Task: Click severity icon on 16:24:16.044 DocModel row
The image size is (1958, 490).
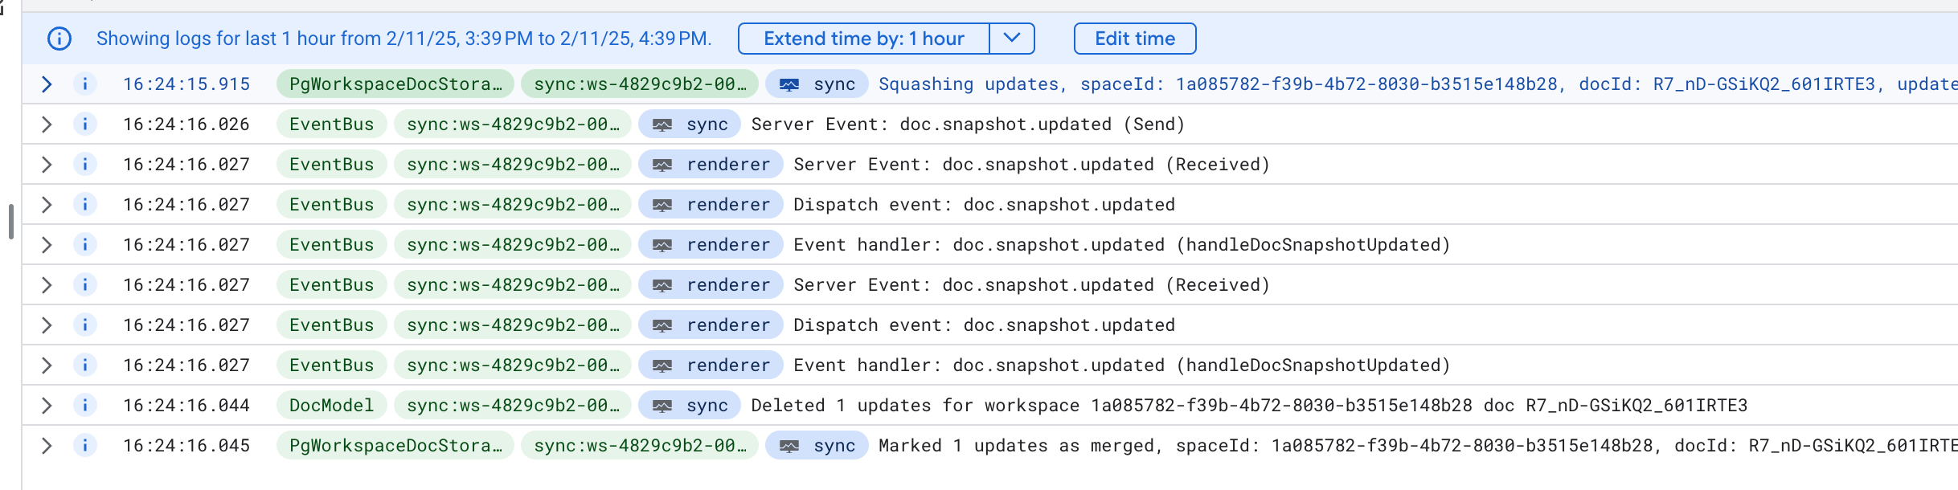Action: [x=85, y=406]
